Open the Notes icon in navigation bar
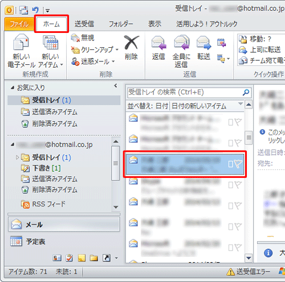This screenshot has width=285, height=282. pos(82,258)
